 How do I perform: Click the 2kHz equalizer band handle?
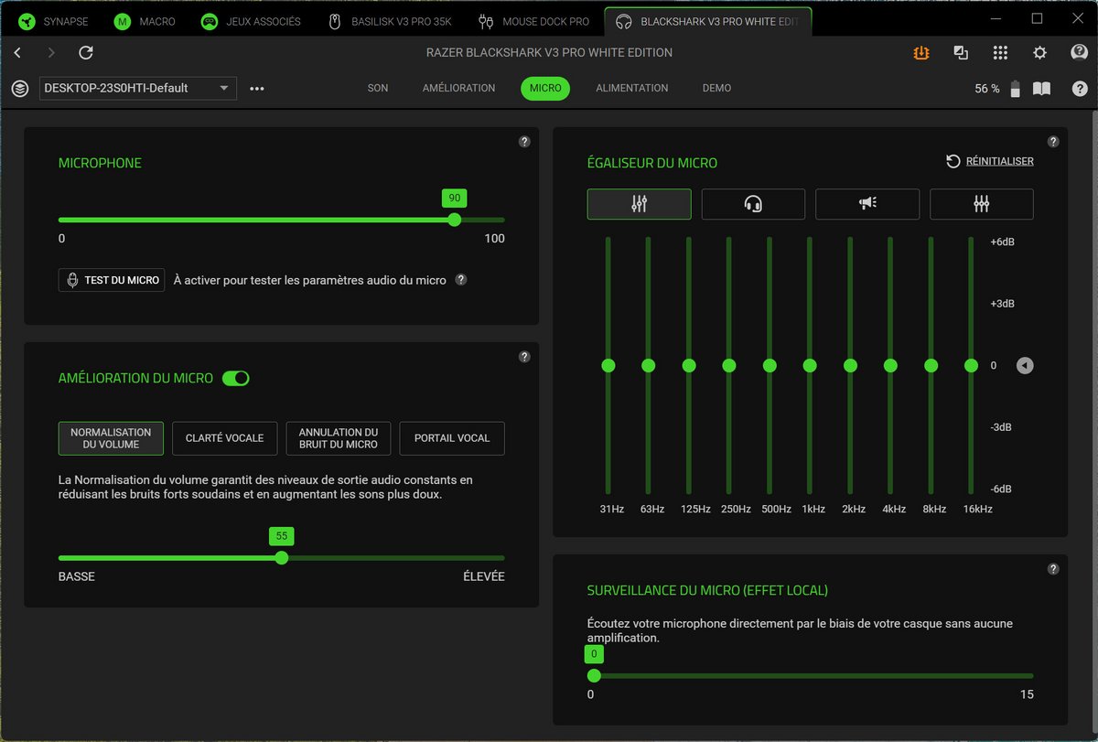click(x=850, y=366)
